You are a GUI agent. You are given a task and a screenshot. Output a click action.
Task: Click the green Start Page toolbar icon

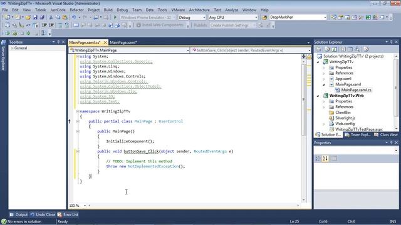[x=368, y=17]
